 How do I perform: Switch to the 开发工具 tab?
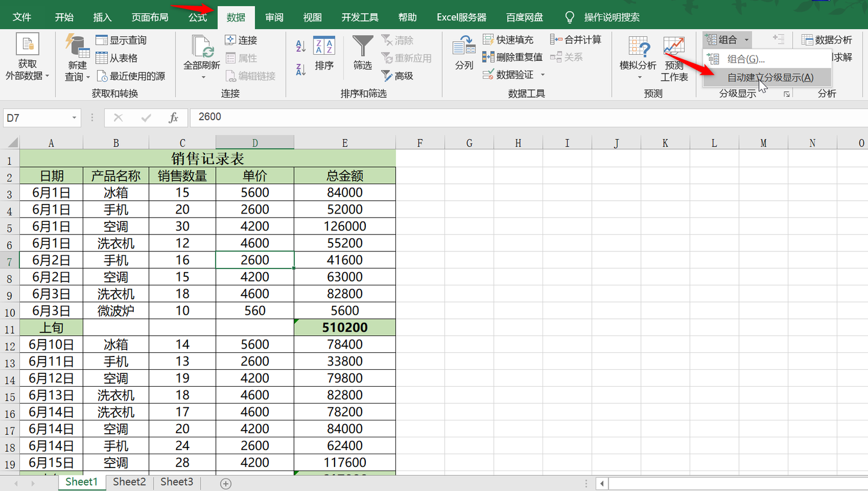[x=360, y=17]
